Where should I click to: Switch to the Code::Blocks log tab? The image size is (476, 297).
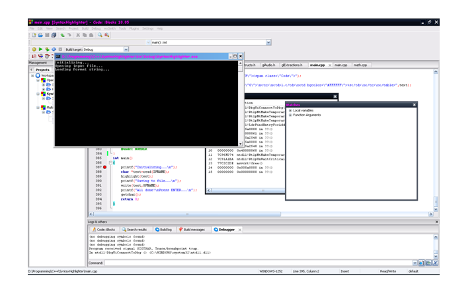point(104,230)
